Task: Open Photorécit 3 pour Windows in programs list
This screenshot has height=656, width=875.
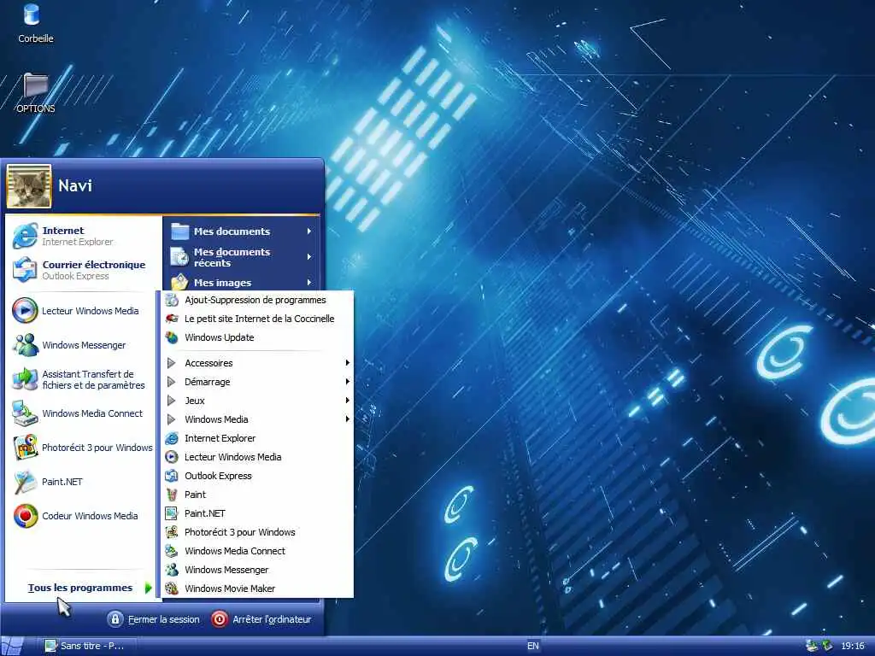Action: point(257,532)
